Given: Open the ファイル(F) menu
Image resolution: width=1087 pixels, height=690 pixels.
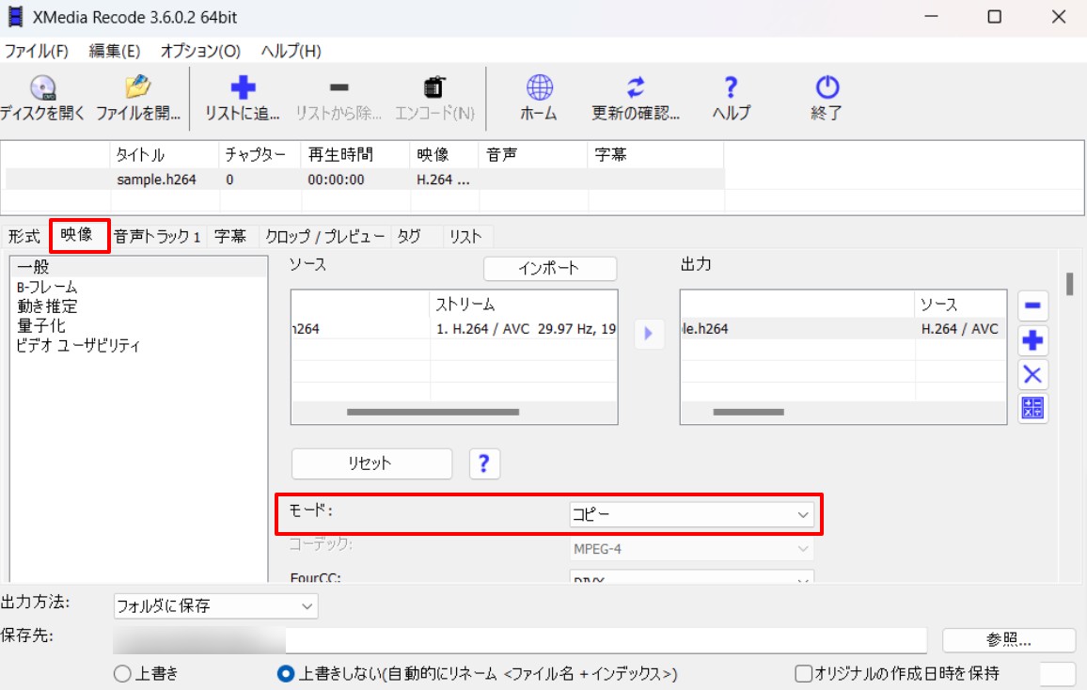Looking at the screenshot, I should point(36,52).
